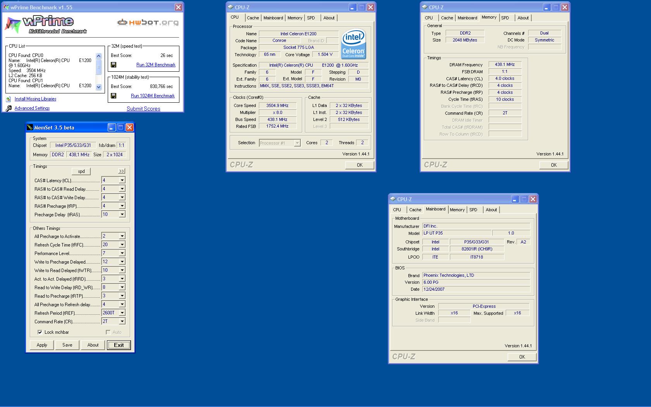Open the Refresh Cycle Time (tRFC) dropdown
The height and width of the screenshot is (407, 651).
coord(122,245)
